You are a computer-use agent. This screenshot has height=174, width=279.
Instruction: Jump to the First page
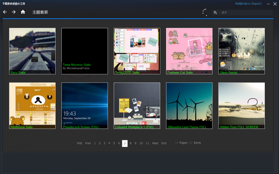(80, 143)
